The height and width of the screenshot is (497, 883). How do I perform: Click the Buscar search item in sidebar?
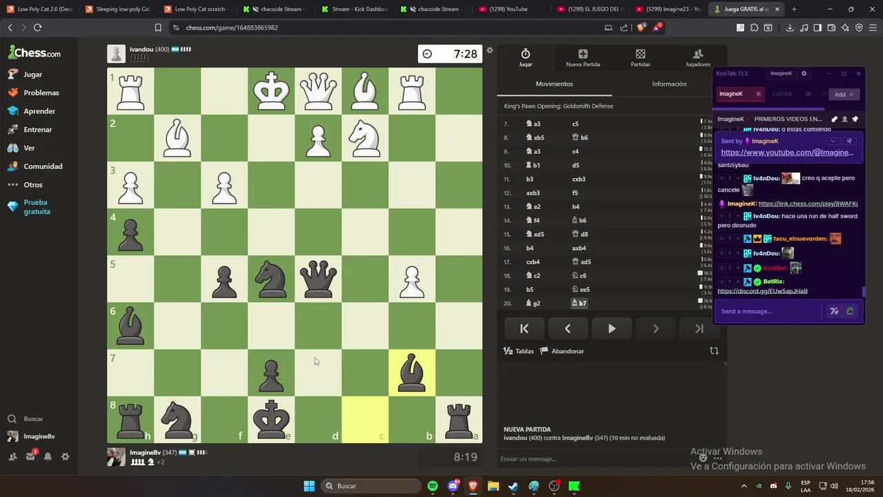[x=26, y=419]
